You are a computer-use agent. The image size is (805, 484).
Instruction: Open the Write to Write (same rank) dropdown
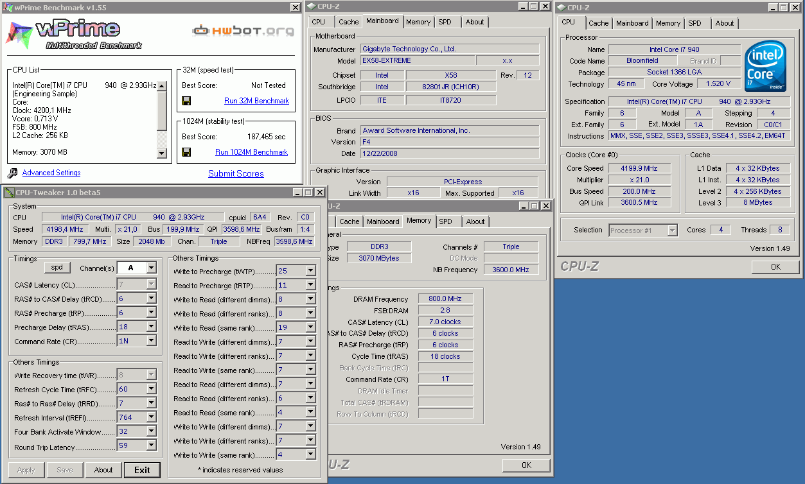311,454
